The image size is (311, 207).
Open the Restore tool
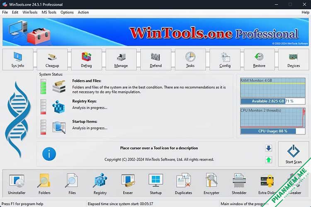259,60
